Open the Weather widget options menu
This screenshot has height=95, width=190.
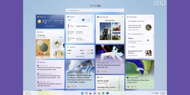coord(62,17)
